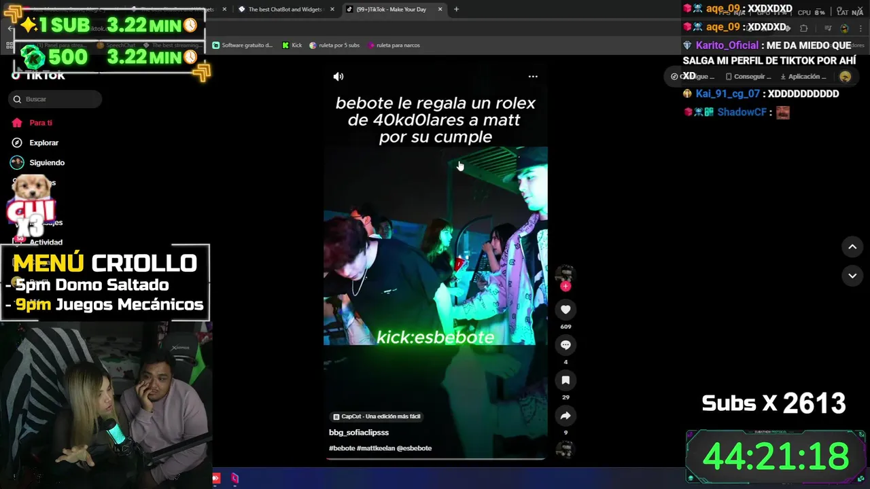Open the creator avatar beside the video
Screen dimensions: 870x489
click(565, 274)
